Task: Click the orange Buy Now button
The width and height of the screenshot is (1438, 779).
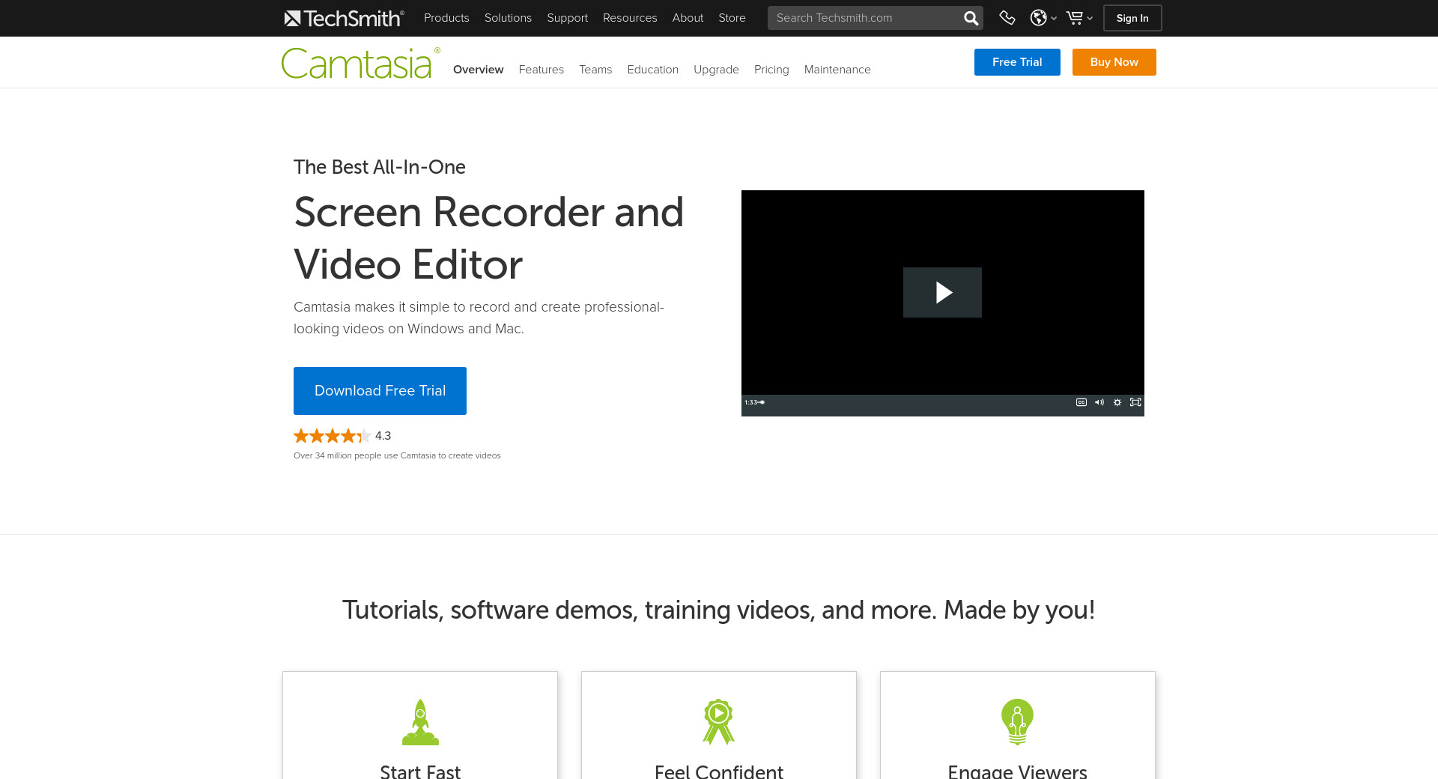Action: pyautogui.click(x=1114, y=62)
